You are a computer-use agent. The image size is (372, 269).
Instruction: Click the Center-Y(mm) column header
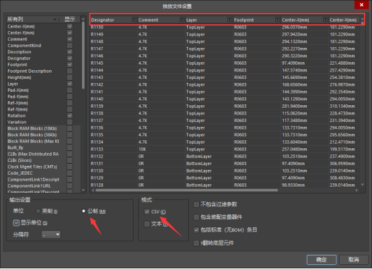pos(344,20)
